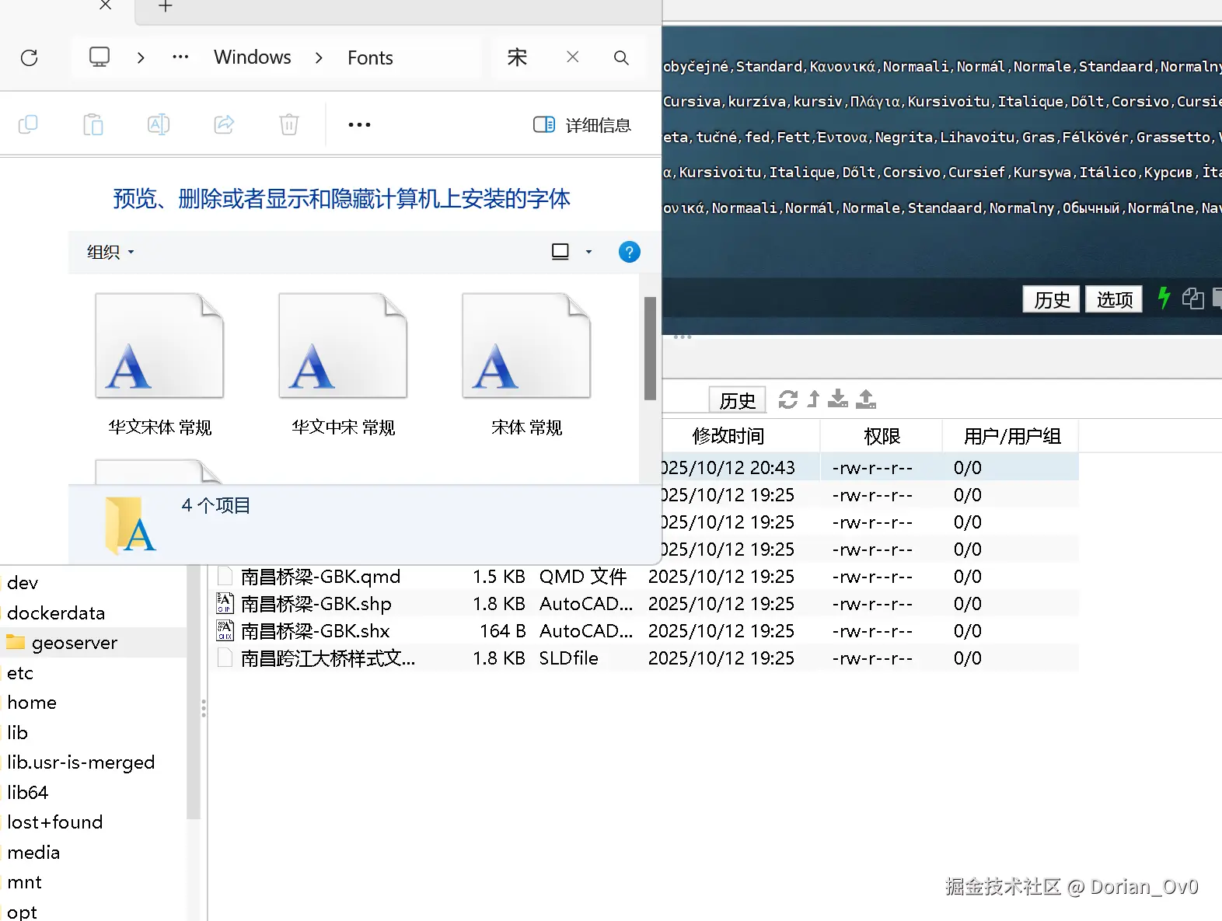This screenshot has width=1222, height=921.
Task: Select the dockerdata folder in the tree
Action: tap(56, 613)
